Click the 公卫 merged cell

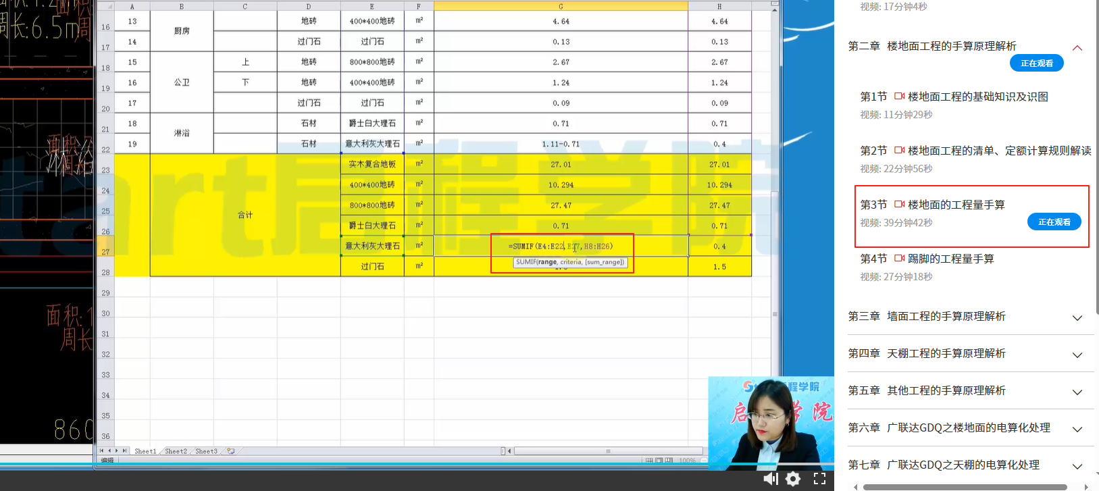click(182, 82)
